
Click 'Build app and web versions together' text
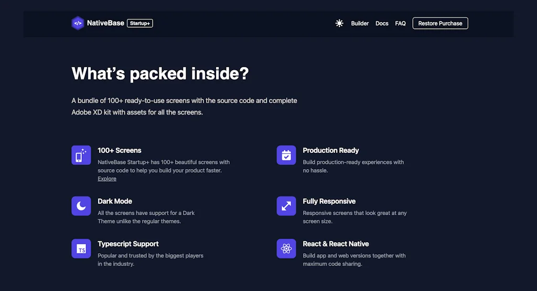tap(354, 260)
